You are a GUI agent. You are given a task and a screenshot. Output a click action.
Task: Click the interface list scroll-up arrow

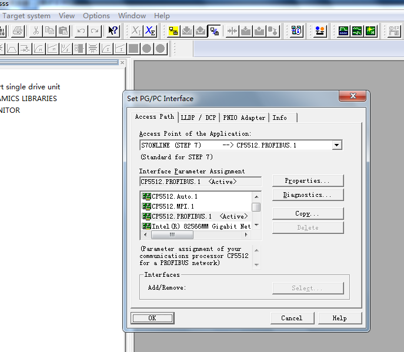(256, 197)
